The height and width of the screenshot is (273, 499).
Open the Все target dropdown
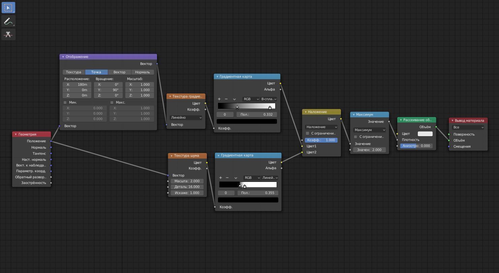[468, 127]
